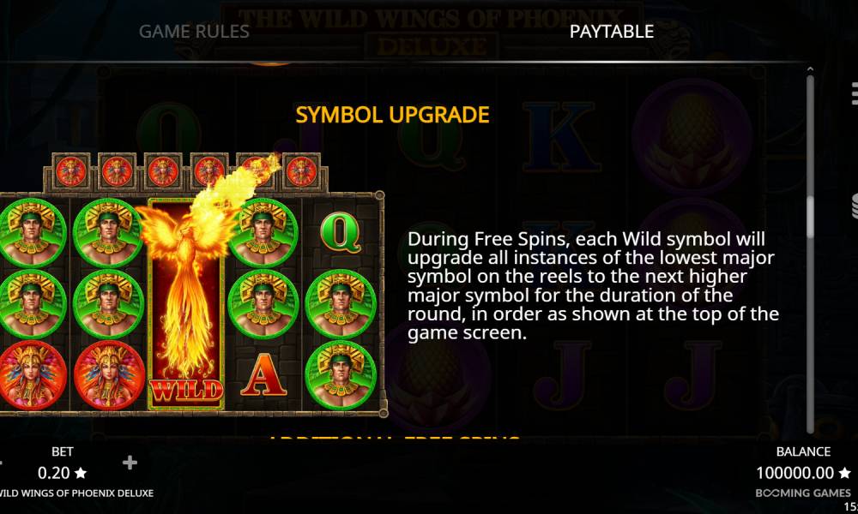Click the star icon beside the 0.20 bet

(x=81, y=473)
